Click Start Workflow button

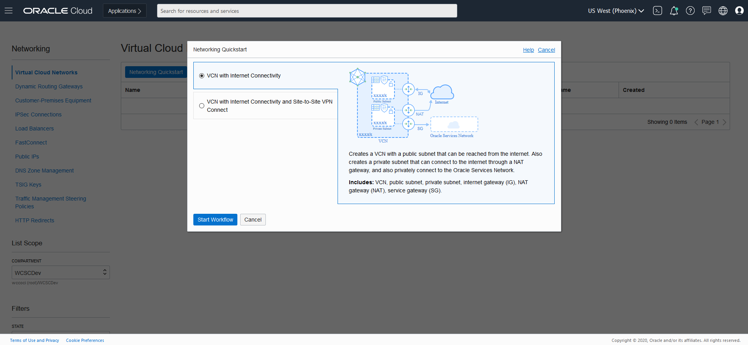[x=215, y=220]
